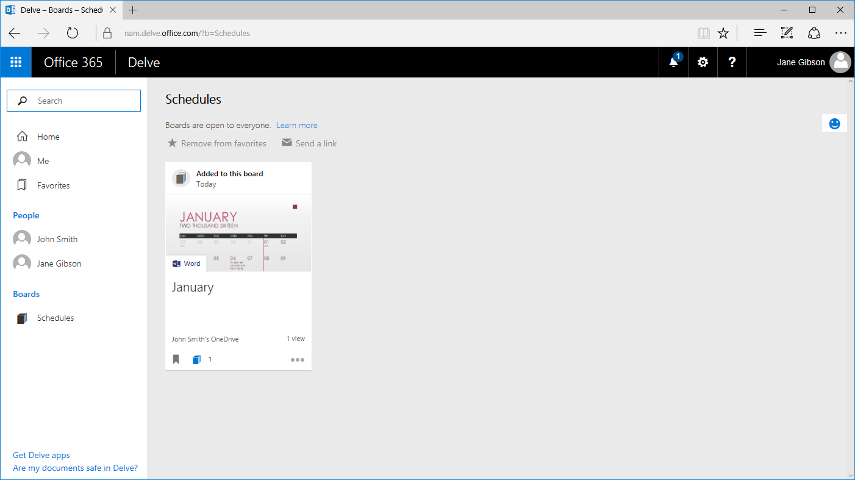Click the People heading in the sidebar
855x480 pixels.
(x=26, y=215)
